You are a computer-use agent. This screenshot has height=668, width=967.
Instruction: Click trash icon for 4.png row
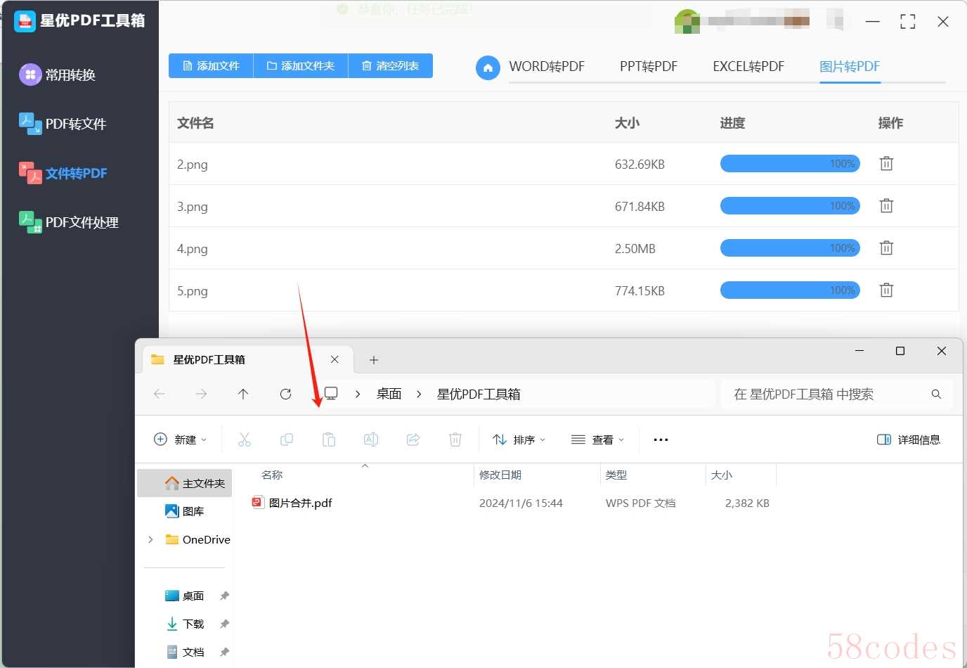coord(886,248)
